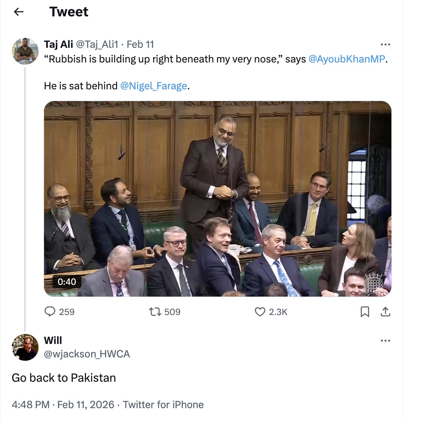Share the tweet via the share icon
Image resolution: width=422 pixels, height=422 pixels.
(386, 312)
